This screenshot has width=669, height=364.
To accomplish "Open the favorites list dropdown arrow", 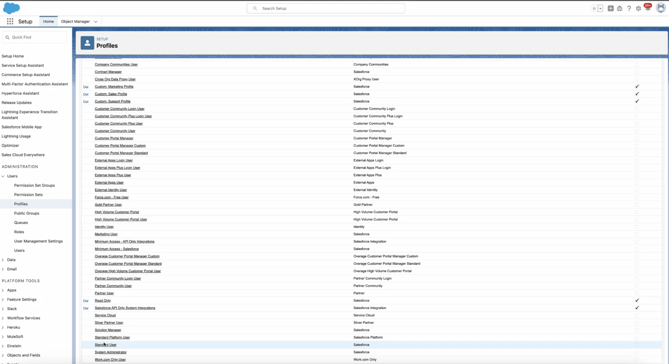I will point(600,8).
